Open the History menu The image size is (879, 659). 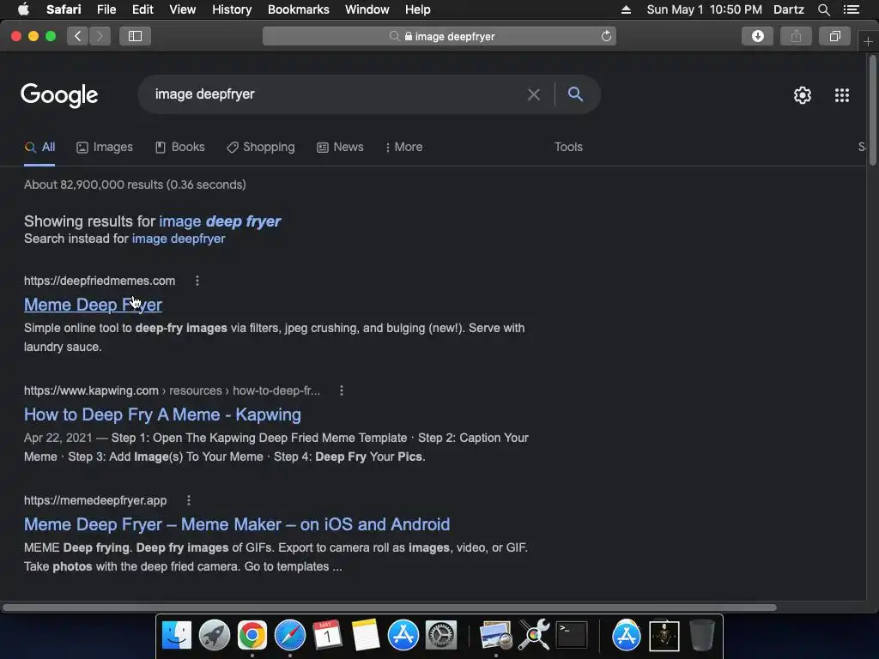point(232,9)
